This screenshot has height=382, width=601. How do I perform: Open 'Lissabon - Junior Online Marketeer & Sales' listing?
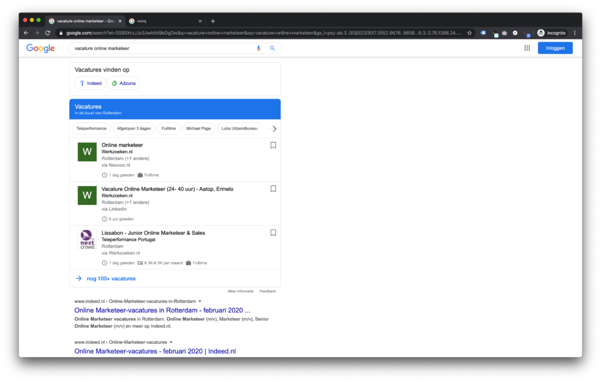coord(153,233)
